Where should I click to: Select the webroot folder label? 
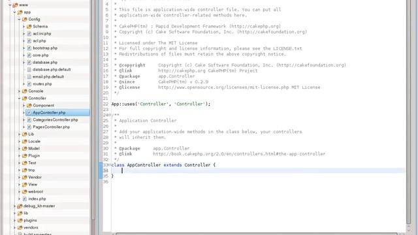35,192
